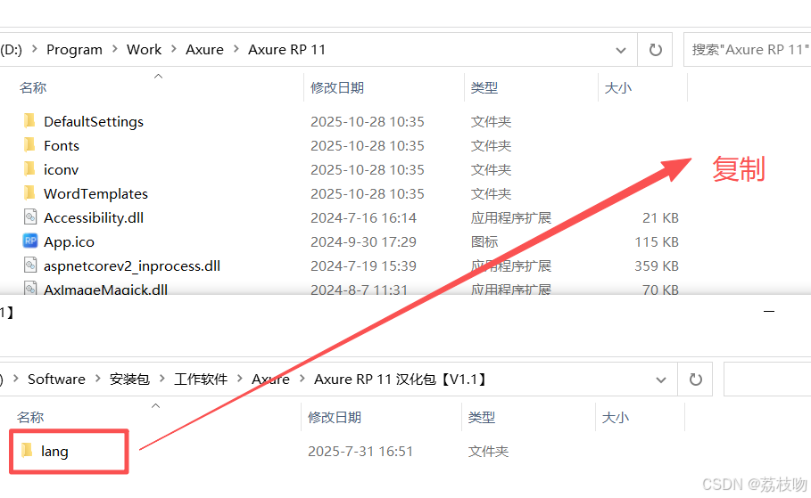Sort top window by 名称 column
Viewport: 811px width, 498px height.
click(x=33, y=88)
